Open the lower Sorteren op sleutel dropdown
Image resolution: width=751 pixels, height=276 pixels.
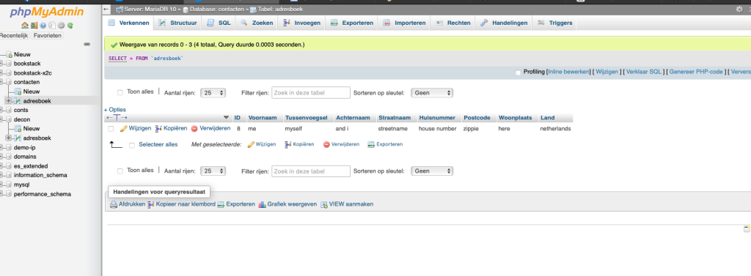(431, 171)
